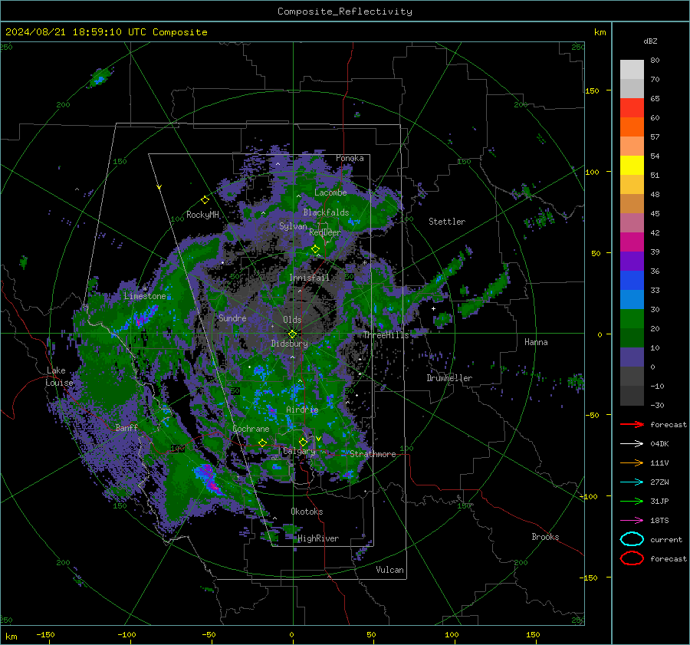Click the Hanna city label
The height and width of the screenshot is (645, 690).
pos(536,342)
